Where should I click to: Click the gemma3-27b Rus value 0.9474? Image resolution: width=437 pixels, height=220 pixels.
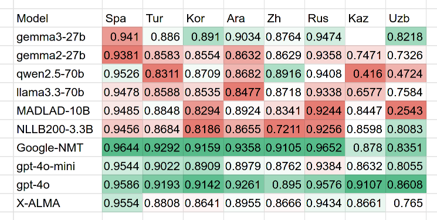click(325, 37)
